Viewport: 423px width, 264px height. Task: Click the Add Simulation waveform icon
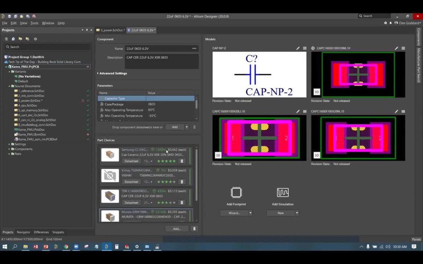click(283, 193)
